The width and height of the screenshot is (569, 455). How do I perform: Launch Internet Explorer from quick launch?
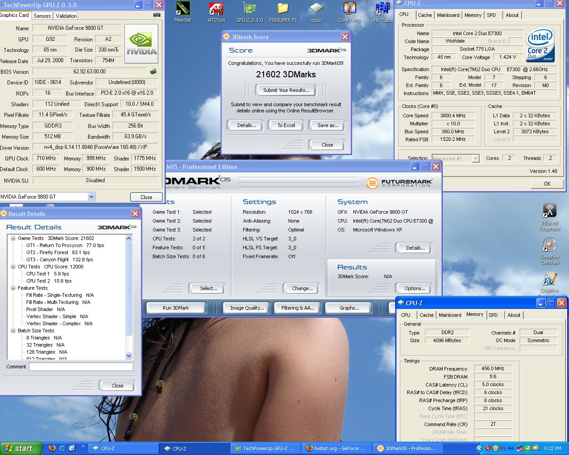[x=62, y=448]
